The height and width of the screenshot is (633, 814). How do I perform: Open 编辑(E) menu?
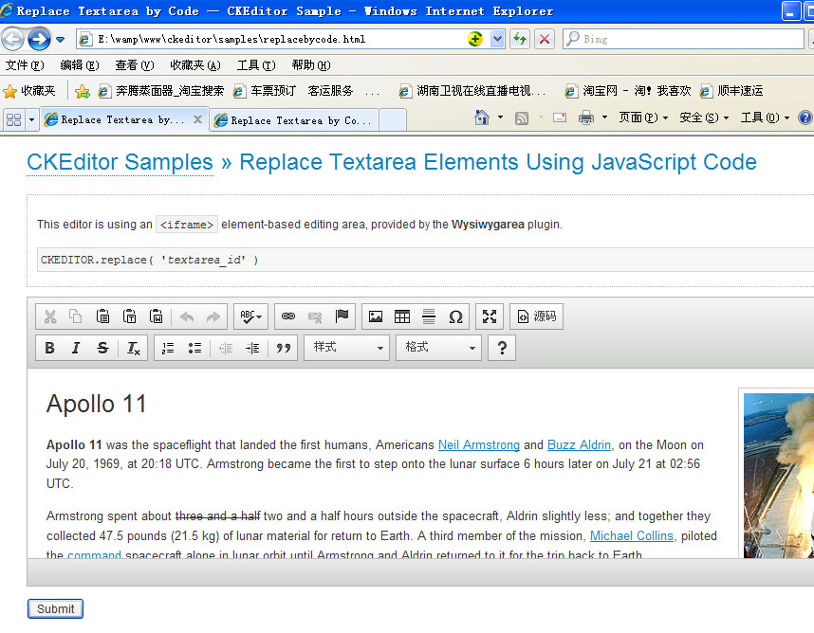(79, 65)
